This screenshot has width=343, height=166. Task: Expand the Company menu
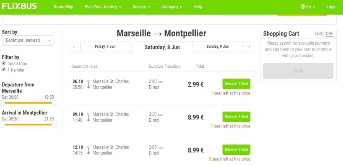[x=172, y=7]
